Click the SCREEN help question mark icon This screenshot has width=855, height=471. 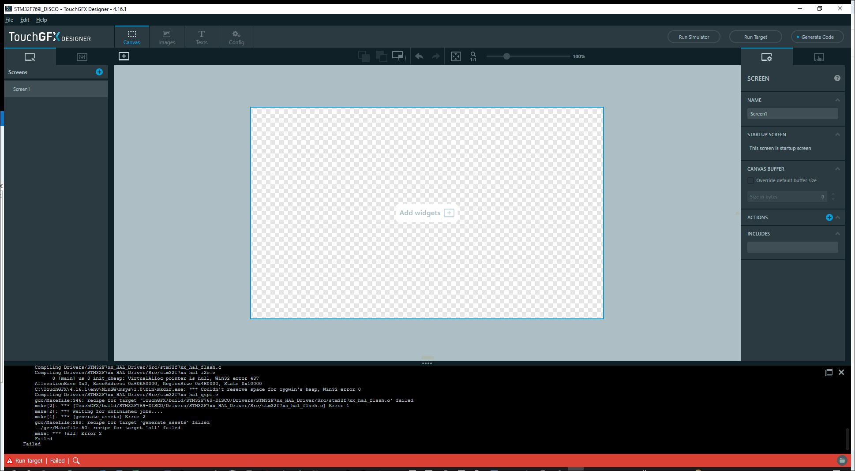coord(837,78)
